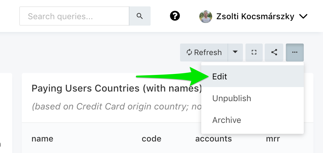
Task: Sort table by accounts column
Action: [x=213, y=139]
